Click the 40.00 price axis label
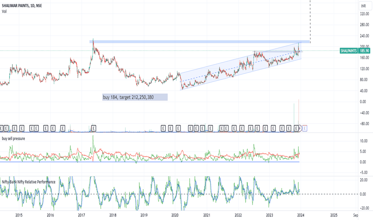 point(365,91)
